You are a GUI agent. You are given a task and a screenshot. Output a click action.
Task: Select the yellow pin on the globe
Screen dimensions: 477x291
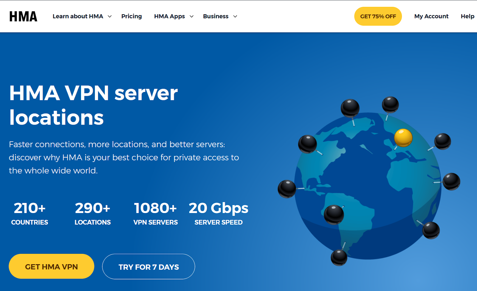coord(403,138)
